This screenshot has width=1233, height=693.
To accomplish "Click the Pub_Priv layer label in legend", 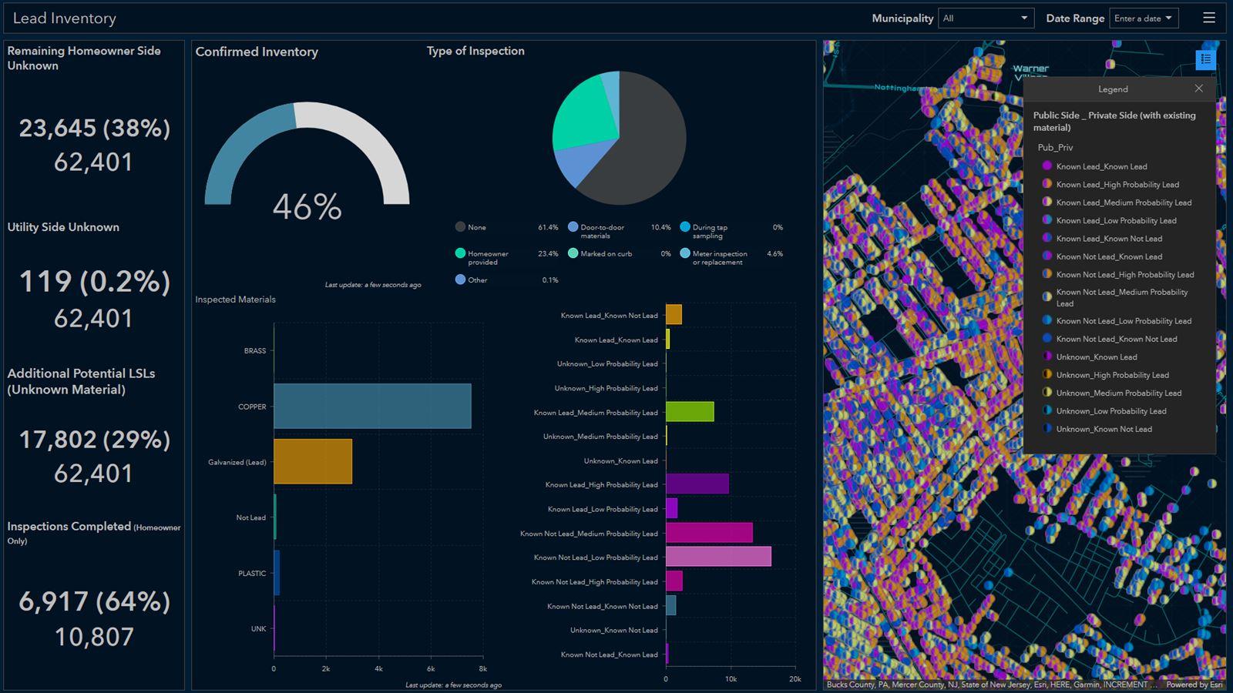I will tap(1055, 147).
